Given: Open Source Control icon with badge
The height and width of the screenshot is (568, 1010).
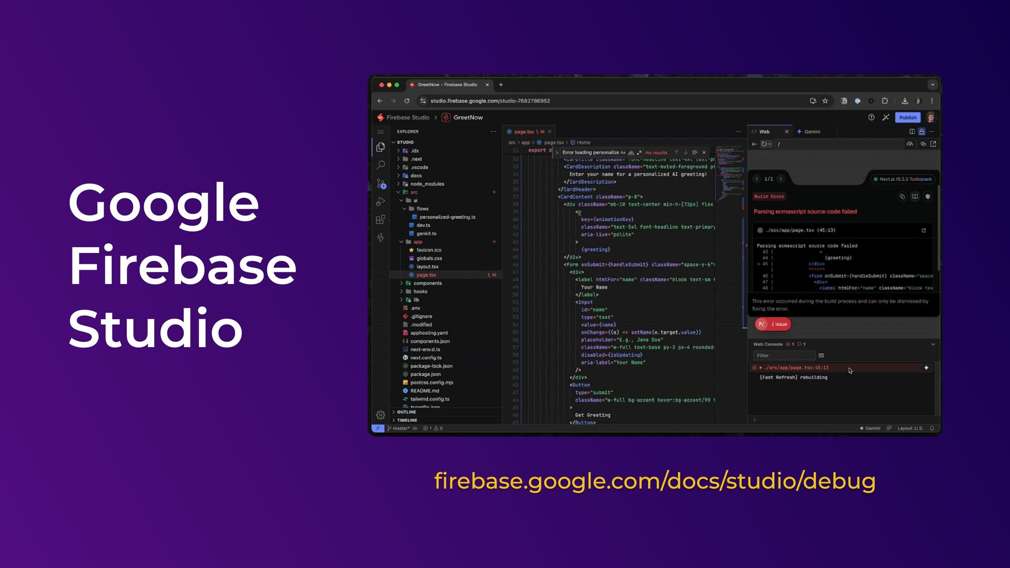Looking at the screenshot, I should tap(380, 184).
